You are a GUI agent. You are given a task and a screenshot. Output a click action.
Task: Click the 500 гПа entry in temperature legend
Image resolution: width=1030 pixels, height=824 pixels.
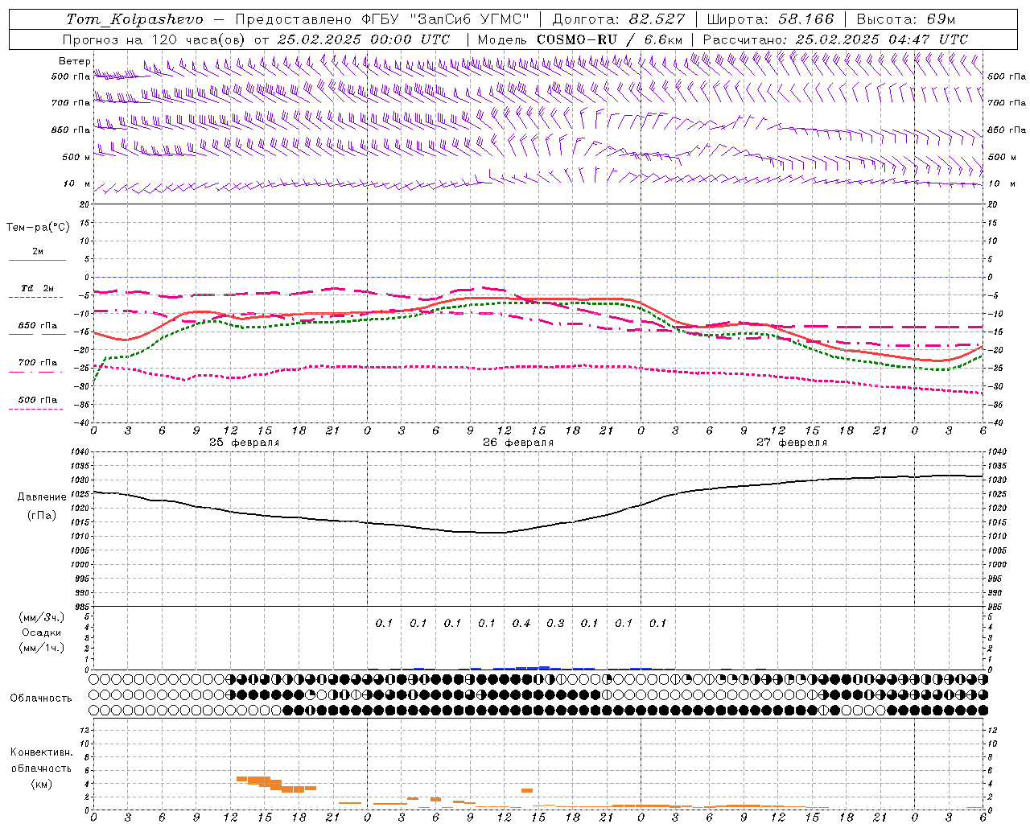click(x=37, y=400)
